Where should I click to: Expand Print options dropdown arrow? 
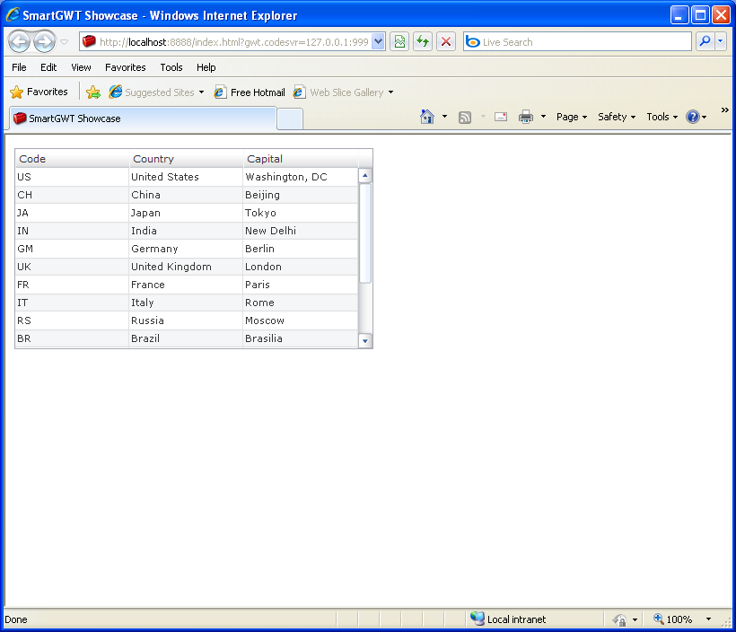[543, 117]
